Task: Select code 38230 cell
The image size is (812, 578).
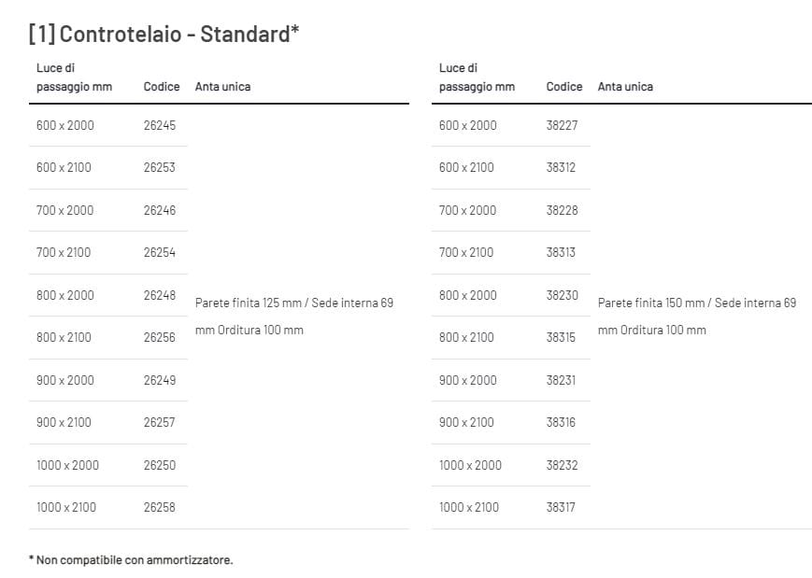Action: 563,295
